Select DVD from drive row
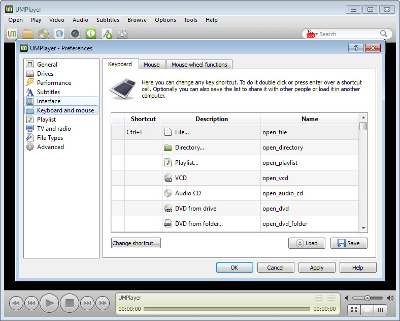Image resolution: width=400 pixels, height=321 pixels. 212,209
